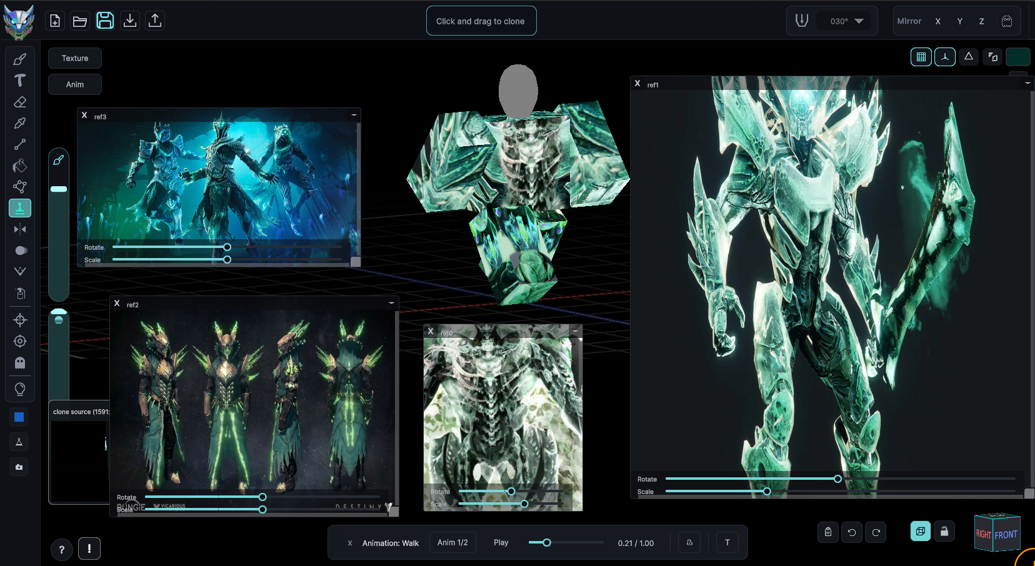Open the Anim tab

point(75,84)
